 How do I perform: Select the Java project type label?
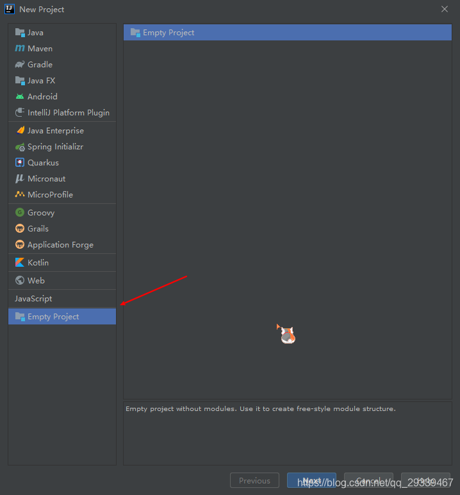pos(35,33)
